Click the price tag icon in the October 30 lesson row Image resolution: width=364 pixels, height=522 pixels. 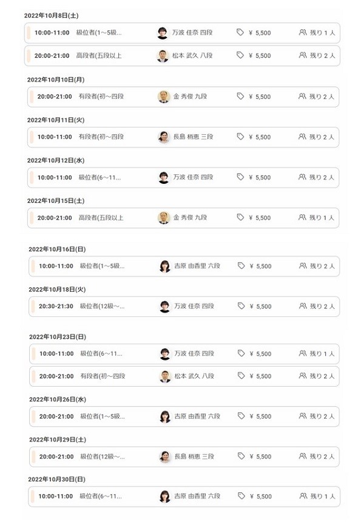tap(241, 497)
